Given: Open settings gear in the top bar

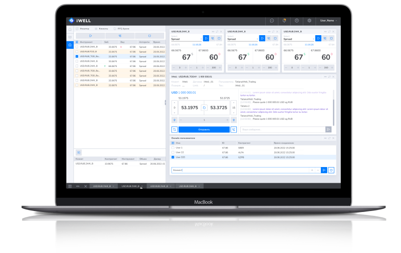Looking at the screenshot, I should (x=309, y=21).
